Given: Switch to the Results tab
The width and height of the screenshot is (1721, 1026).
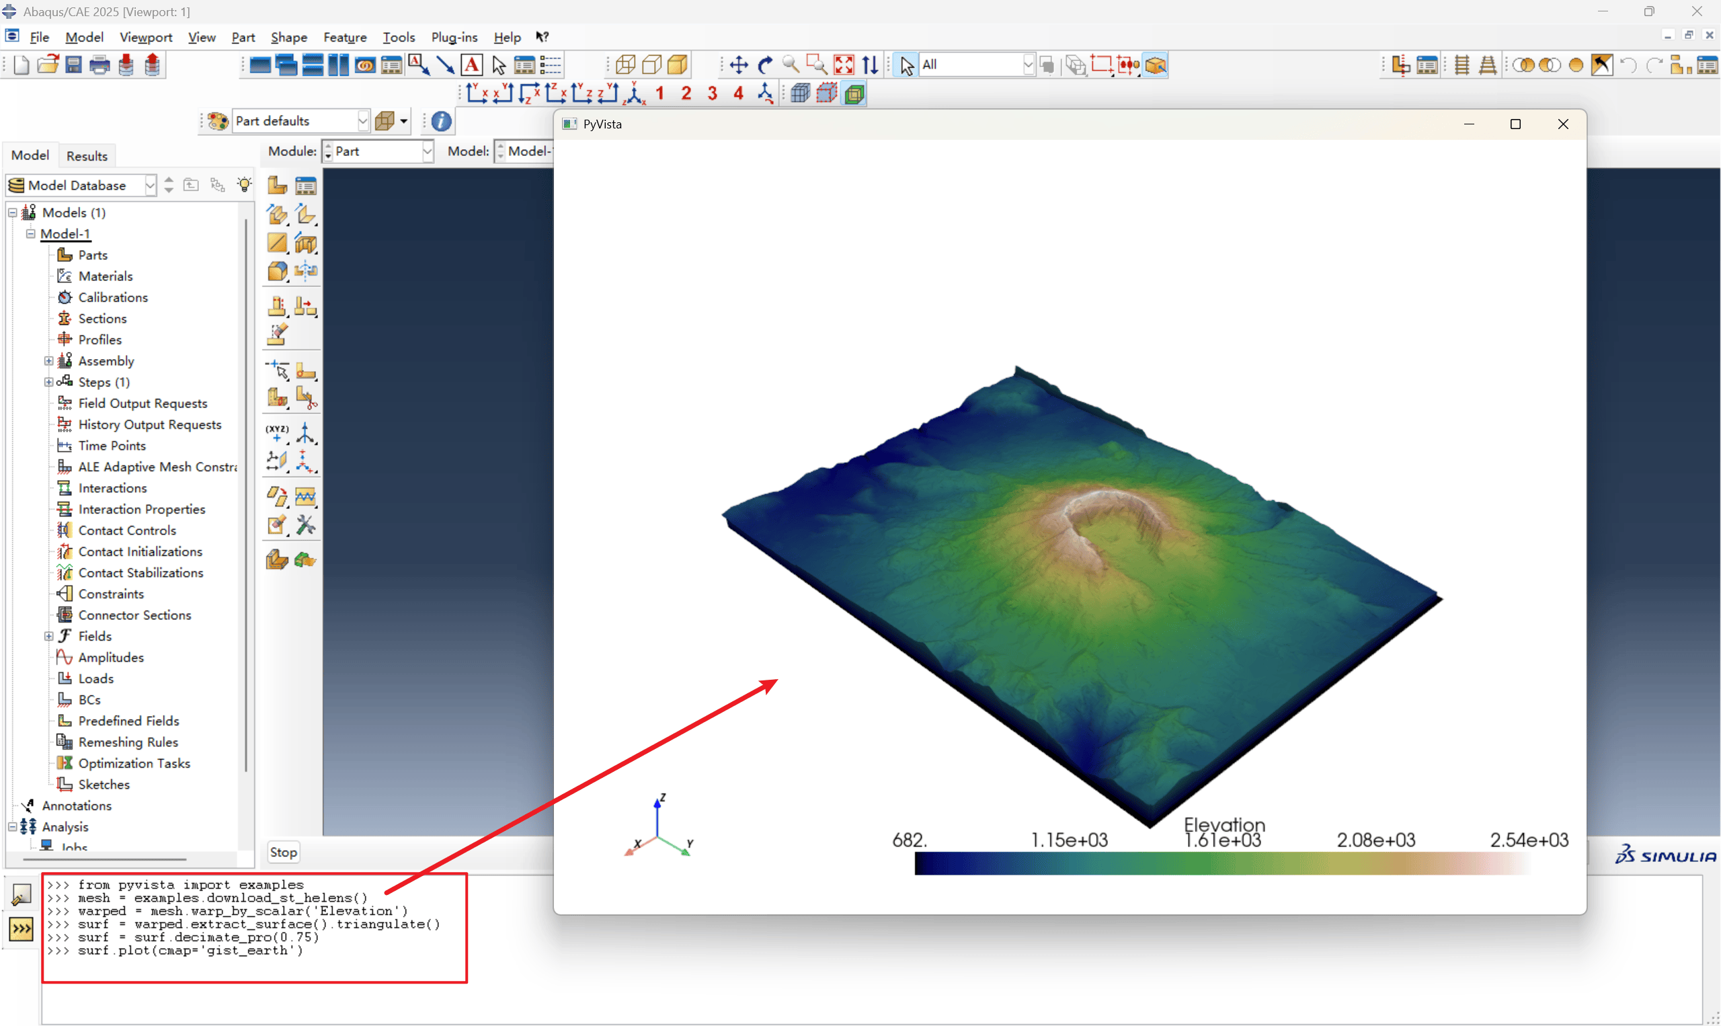Looking at the screenshot, I should [87, 155].
